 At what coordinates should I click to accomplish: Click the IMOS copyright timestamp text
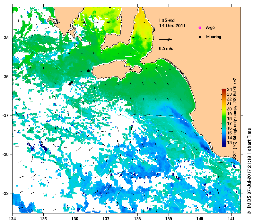pyautogui.click(x=249, y=171)
